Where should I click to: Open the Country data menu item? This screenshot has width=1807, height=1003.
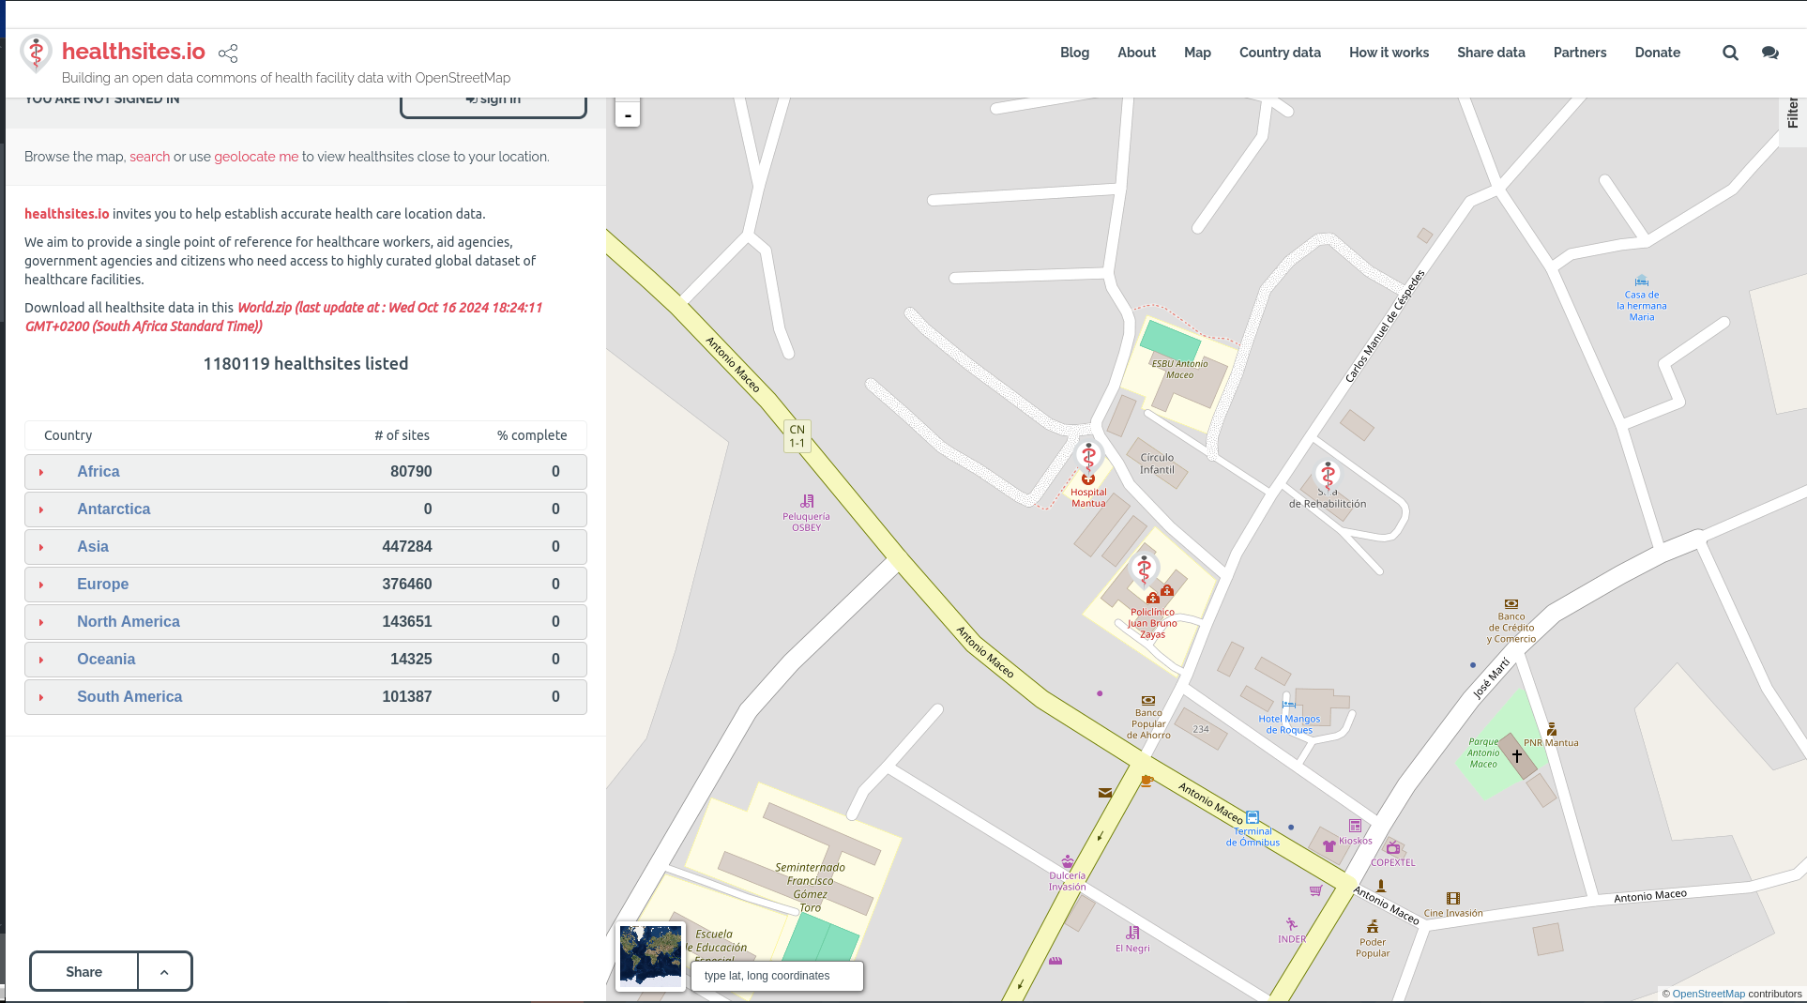(x=1280, y=53)
